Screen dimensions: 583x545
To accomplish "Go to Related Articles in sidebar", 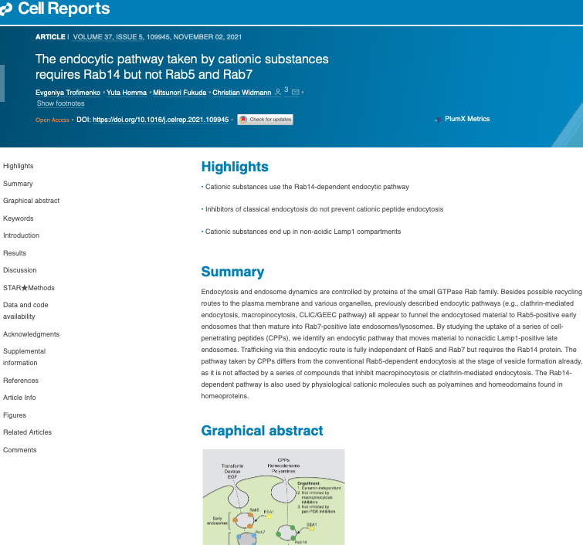I will (x=28, y=432).
